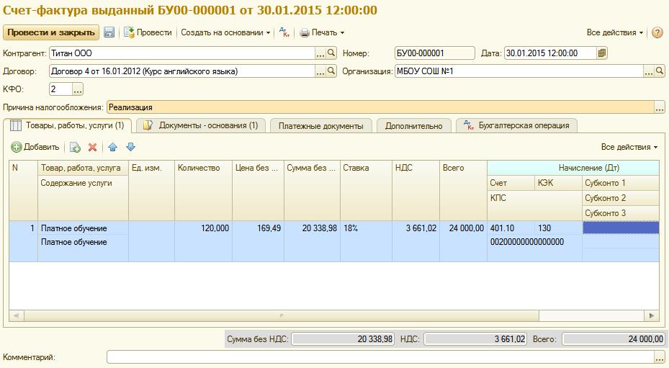Image resolution: width=669 pixels, height=368 pixels.
Task: Click horizontal scrollbar left arrow
Action: 17,316
